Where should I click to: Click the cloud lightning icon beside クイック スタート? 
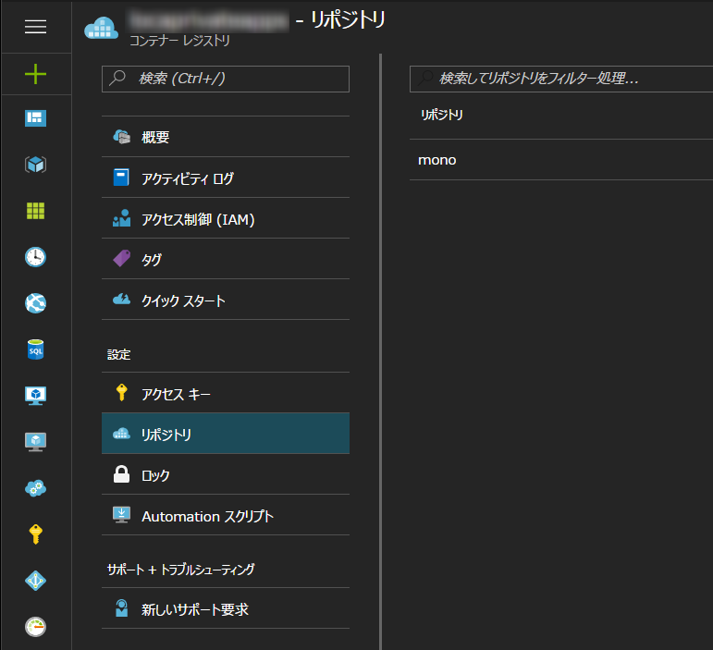[x=121, y=299]
